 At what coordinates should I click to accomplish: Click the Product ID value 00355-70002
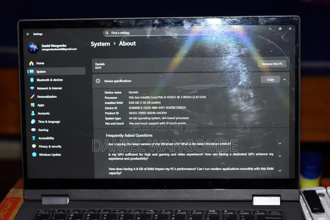click(148, 113)
